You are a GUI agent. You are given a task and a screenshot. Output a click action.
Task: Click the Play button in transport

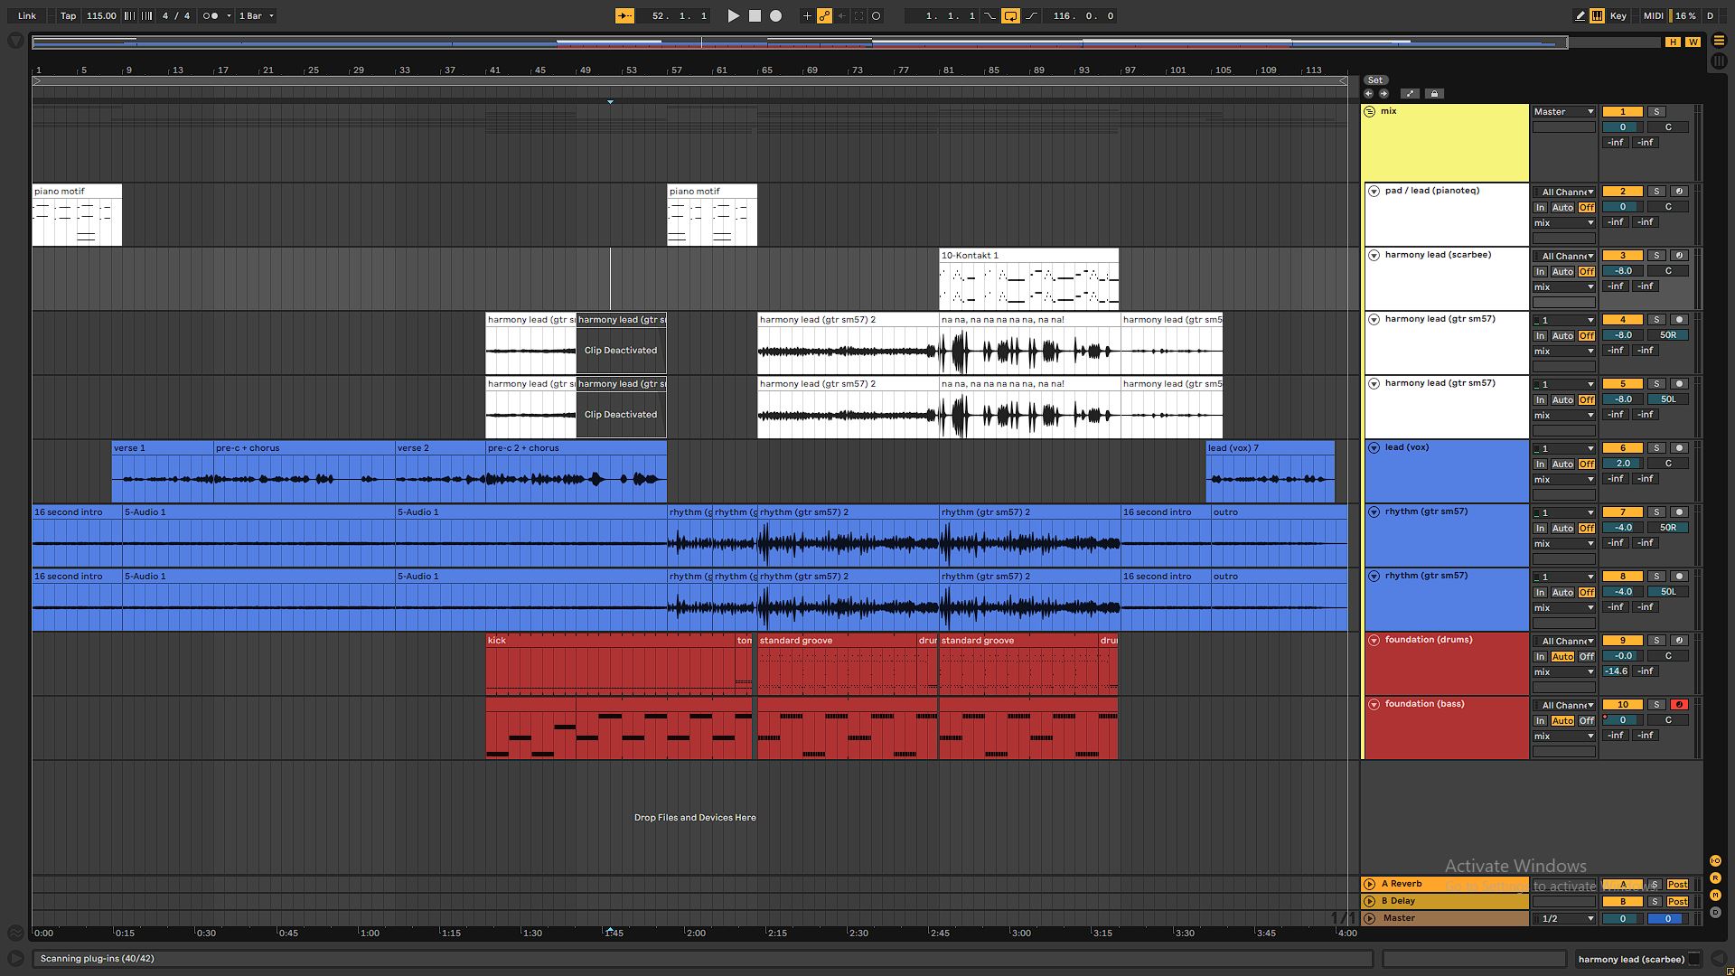733,15
